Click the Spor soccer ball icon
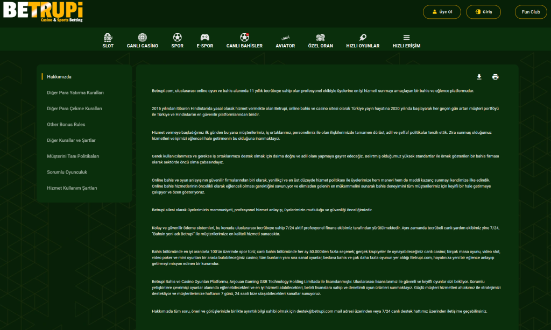This screenshot has width=551, height=330. click(178, 37)
